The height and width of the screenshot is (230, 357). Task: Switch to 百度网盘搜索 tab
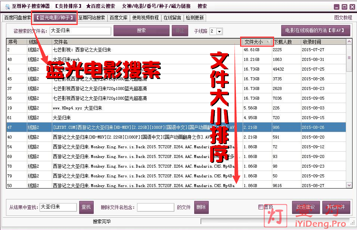point(18,18)
